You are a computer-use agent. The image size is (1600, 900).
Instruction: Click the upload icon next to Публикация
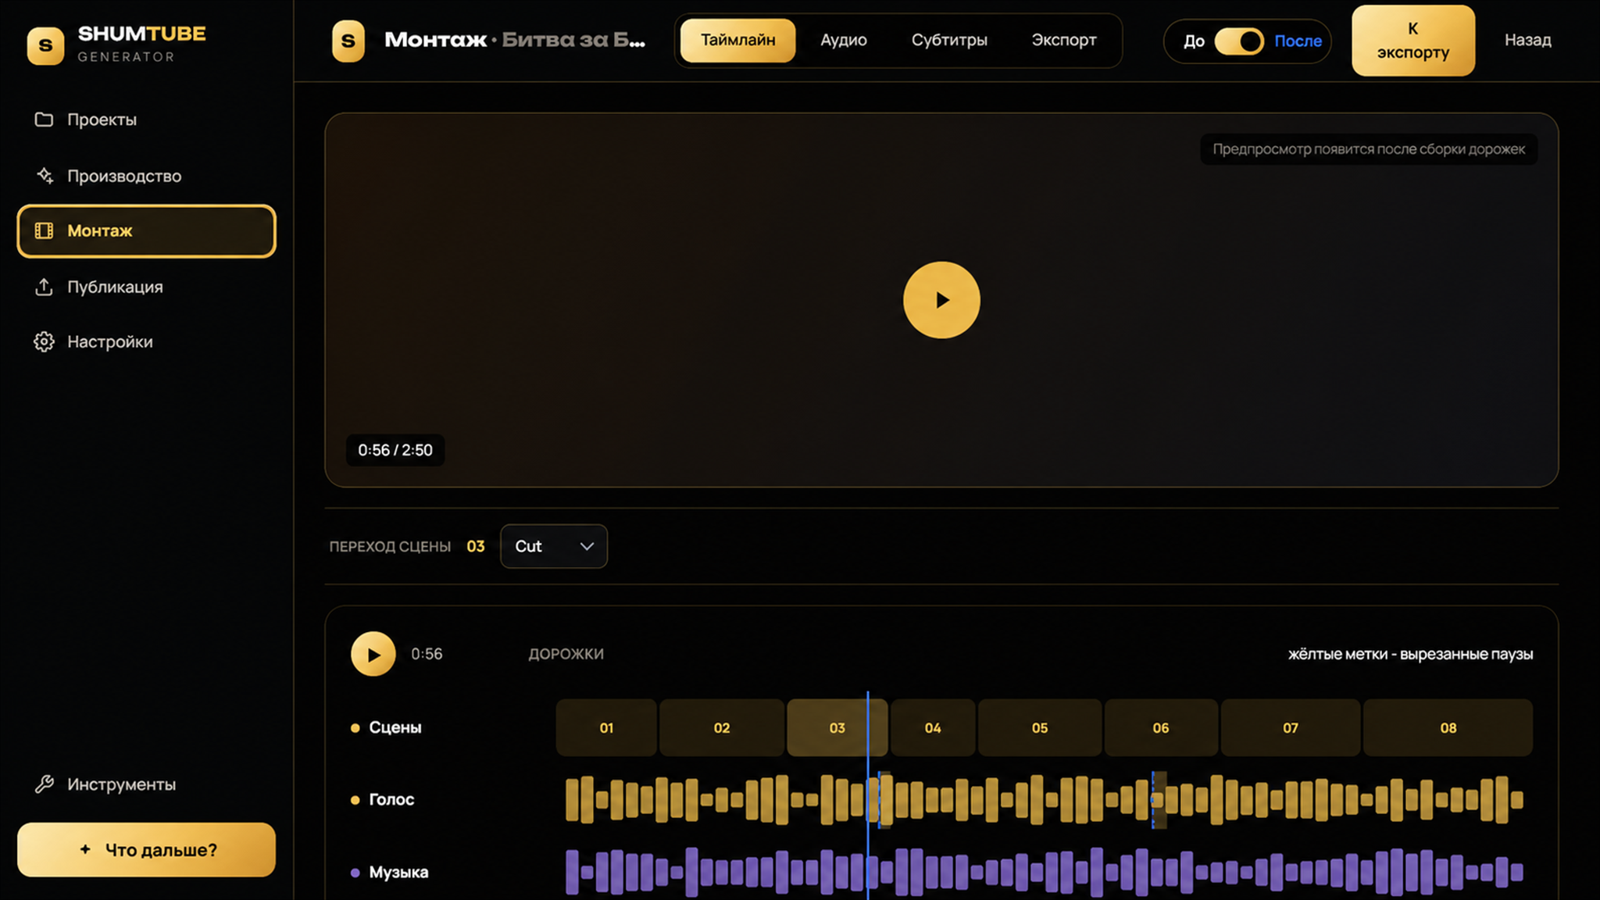coord(44,287)
